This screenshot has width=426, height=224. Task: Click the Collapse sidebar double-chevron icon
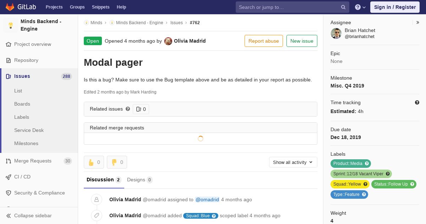(x=9, y=216)
